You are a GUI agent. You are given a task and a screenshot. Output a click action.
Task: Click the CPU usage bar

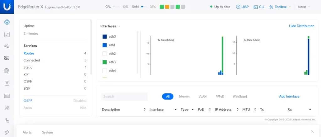[117, 7]
